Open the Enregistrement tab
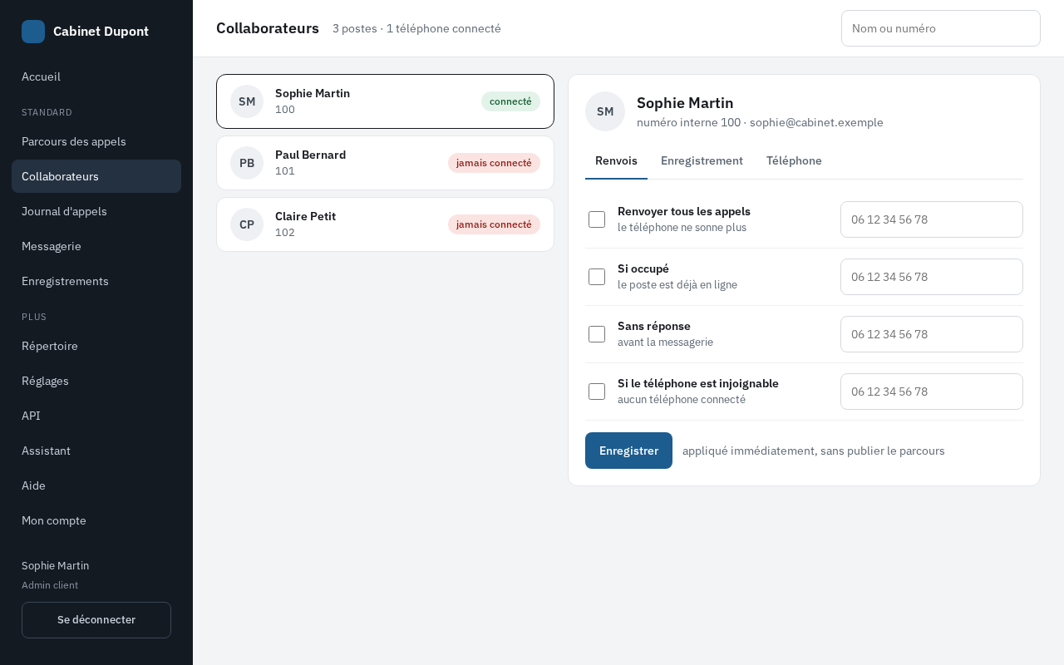 pyautogui.click(x=702, y=160)
